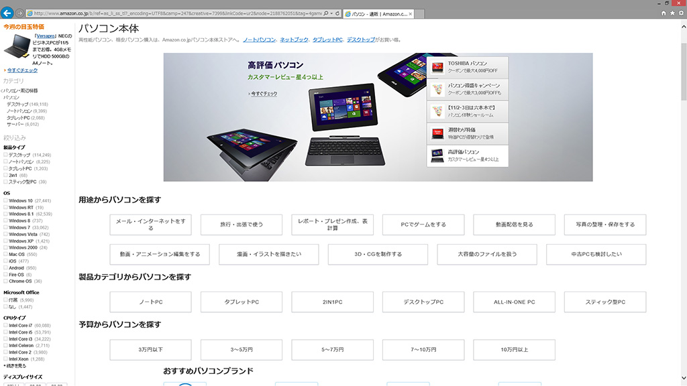Image resolution: width=687 pixels, height=386 pixels.
Task: Click PCでゲームをする usage button
Action: (423, 224)
